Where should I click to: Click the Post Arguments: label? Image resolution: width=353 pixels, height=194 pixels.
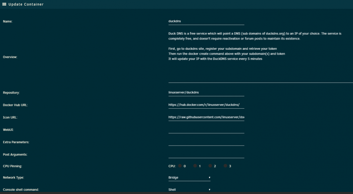(x=15, y=154)
